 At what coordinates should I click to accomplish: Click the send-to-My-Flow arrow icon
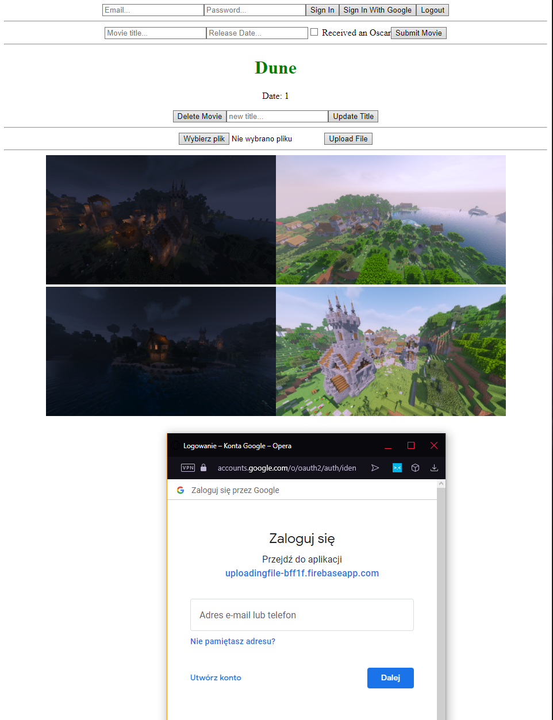coord(375,468)
